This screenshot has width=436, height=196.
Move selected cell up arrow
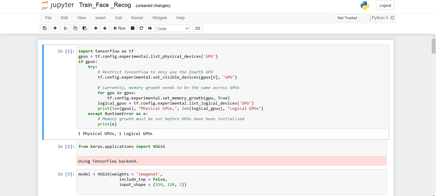96,28
